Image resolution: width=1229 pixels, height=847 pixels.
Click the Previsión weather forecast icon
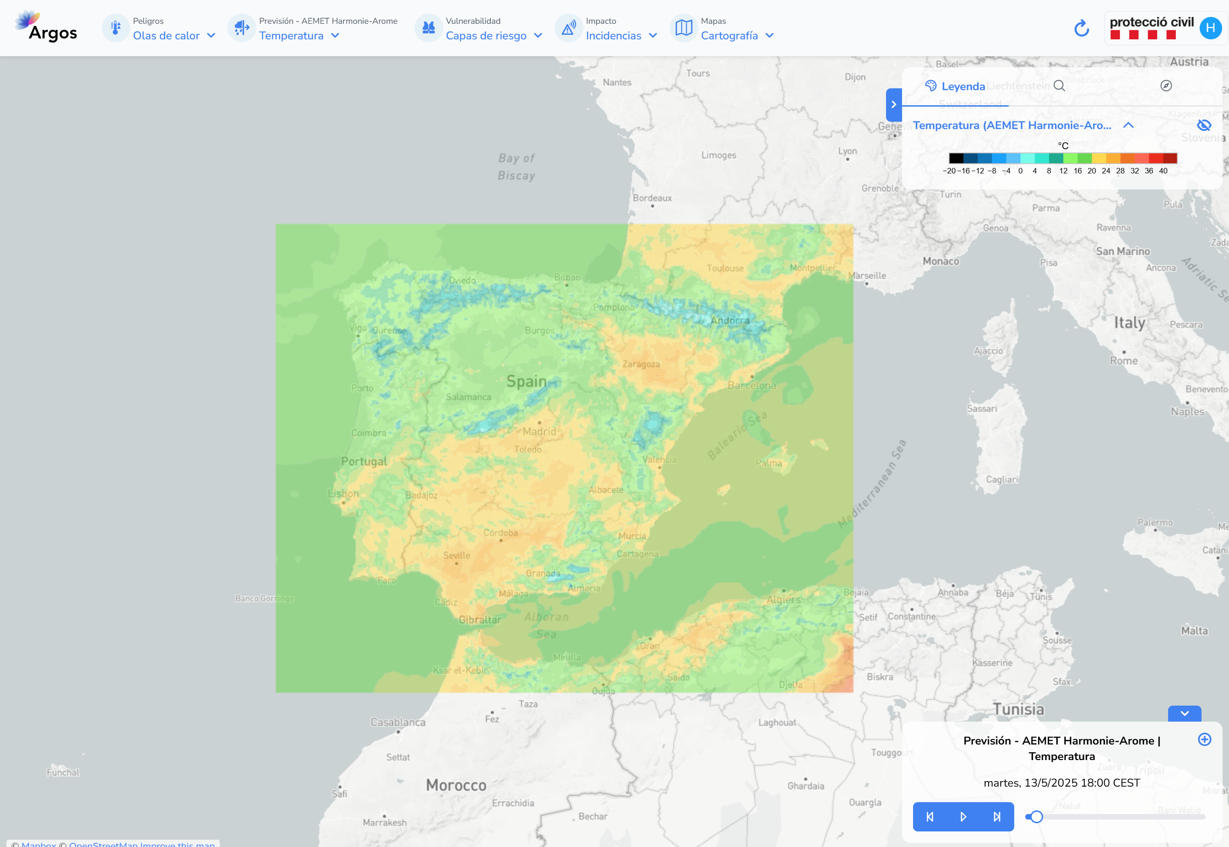coord(242,27)
